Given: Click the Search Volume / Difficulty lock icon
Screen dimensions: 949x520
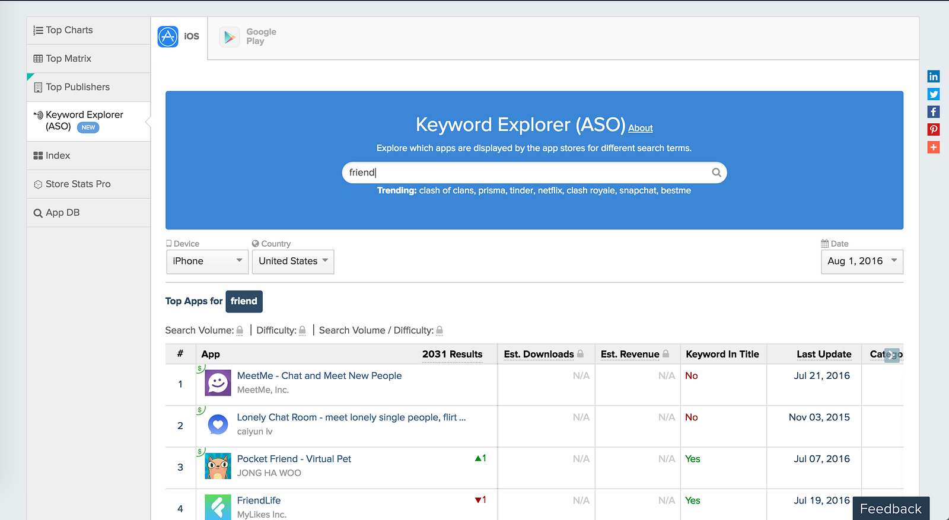Looking at the screenshot, I should (440, 330).
